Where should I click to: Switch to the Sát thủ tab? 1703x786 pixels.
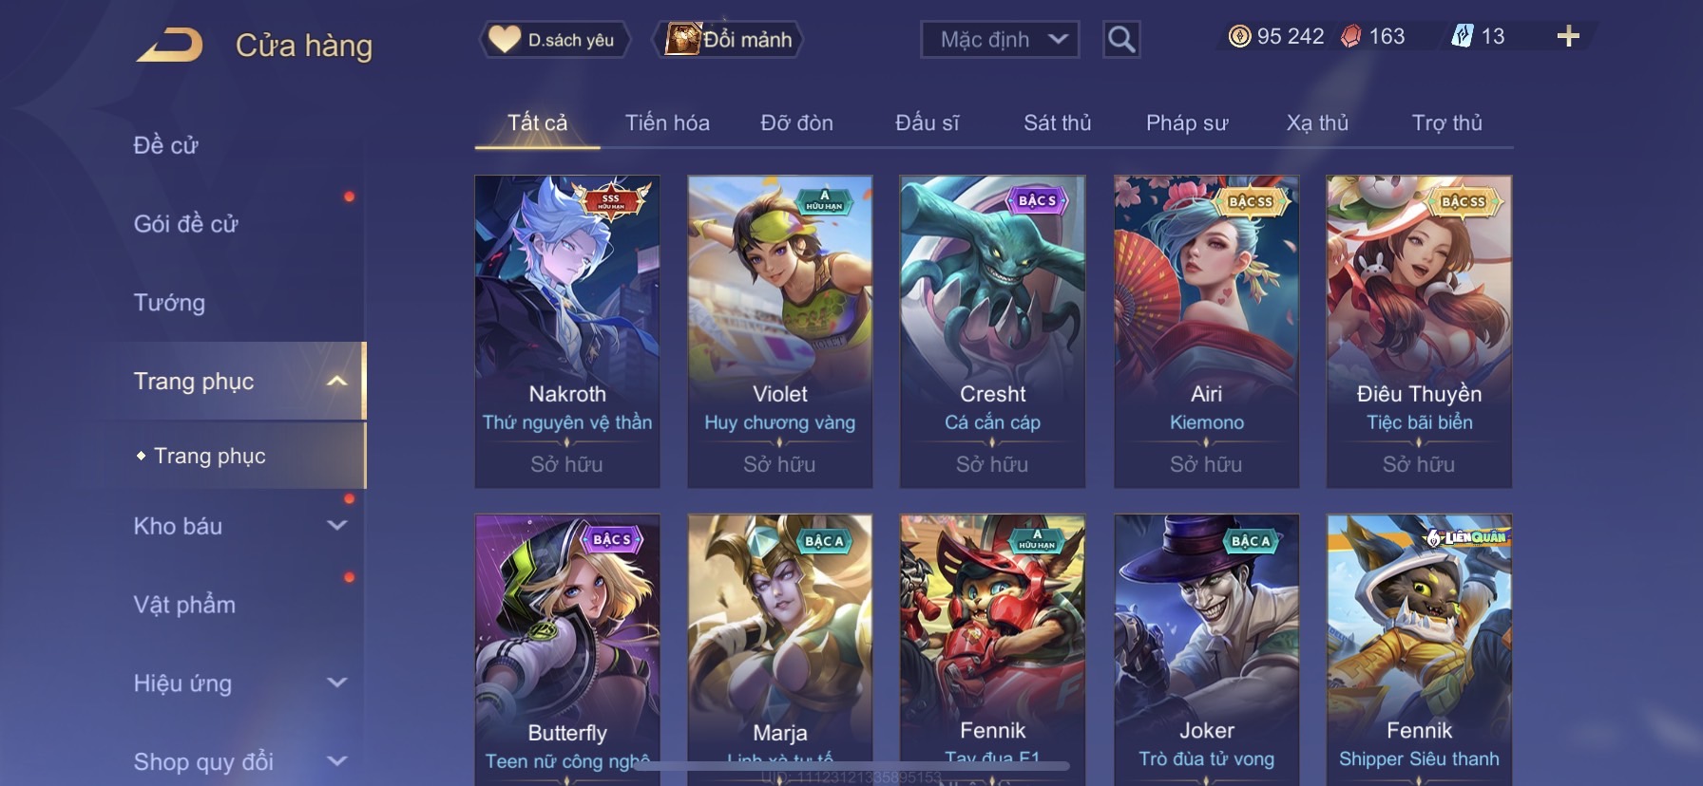click(x=1057, y=123)
